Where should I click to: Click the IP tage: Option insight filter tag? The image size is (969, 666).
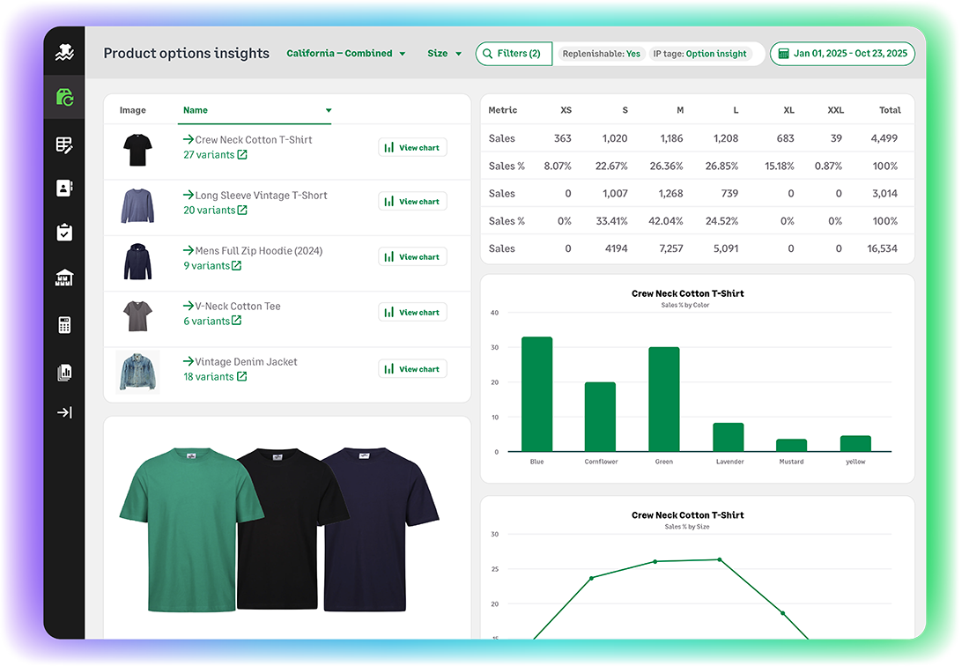click(x=700, y=54)
